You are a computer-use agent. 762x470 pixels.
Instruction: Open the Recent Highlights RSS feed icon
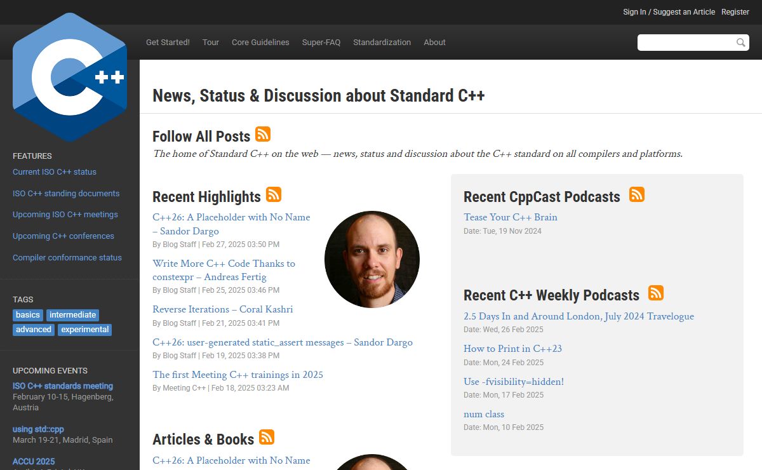point(274,194)
